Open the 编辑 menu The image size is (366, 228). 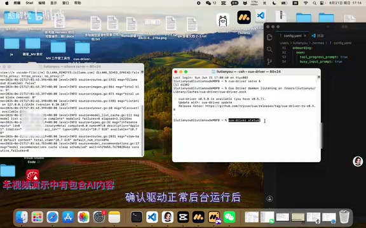click(41, 3)
